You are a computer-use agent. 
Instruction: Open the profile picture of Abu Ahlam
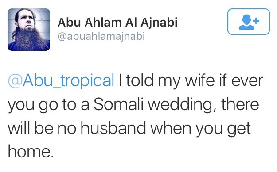(29, 30)
